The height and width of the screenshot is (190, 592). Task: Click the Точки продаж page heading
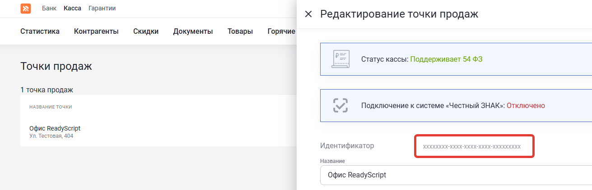(x=56, y=67)
